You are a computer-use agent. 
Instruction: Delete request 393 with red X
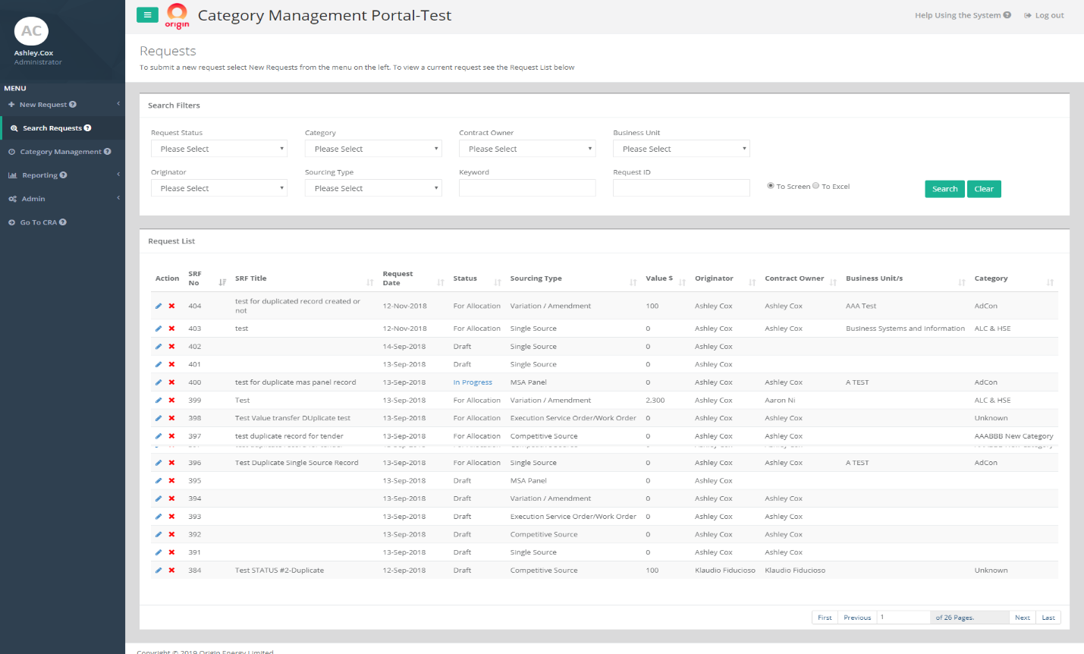pyautogui.click(x=171, y=517)
